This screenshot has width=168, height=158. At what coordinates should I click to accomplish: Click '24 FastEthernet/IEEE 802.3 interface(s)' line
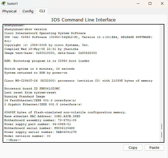point(40,100)
